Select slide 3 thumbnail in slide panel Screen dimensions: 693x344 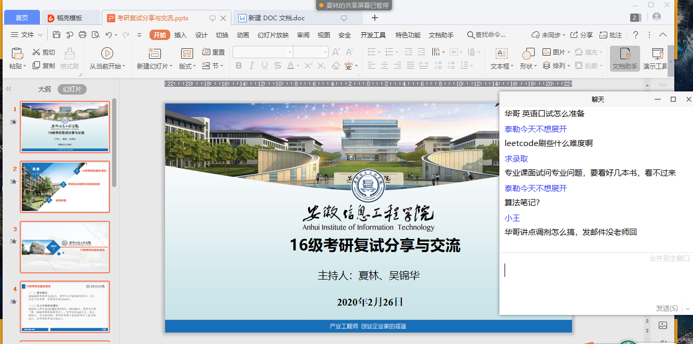[x=64, y=247]
